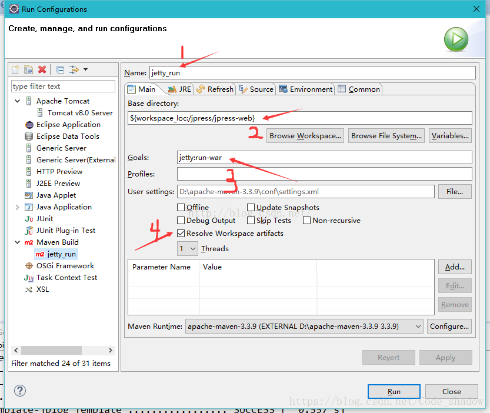Click File... button for user settings
490x413 pixels.
[455, 192]
